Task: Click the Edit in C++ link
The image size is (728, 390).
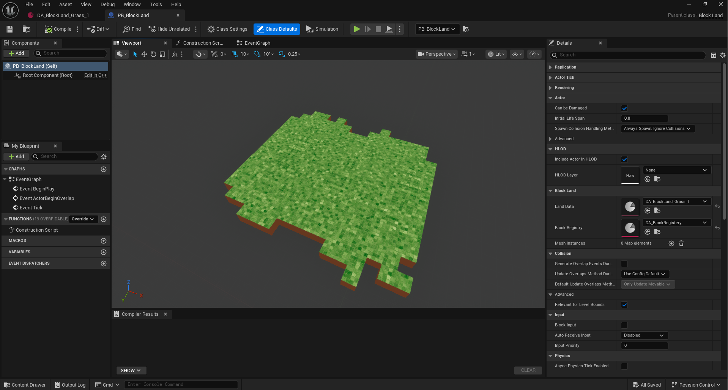Action: pos(95,75)
